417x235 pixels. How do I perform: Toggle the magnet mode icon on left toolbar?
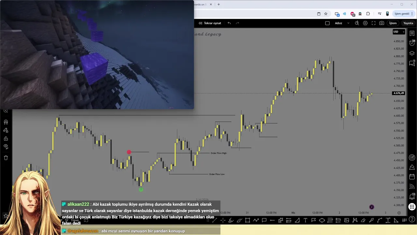click(6, 122)
